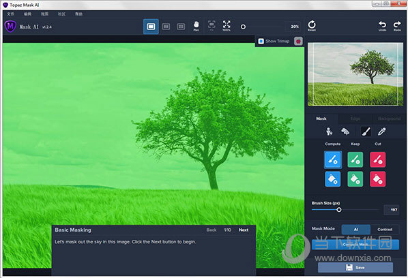Image resolution: width=408 pixels, height=278 pixels.
Task: Select the Pan hand tool
Action: pyautogui.click(x=196, y=26)
